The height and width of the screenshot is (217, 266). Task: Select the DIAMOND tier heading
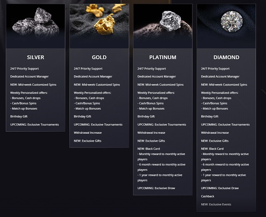[x=226, y=57]
